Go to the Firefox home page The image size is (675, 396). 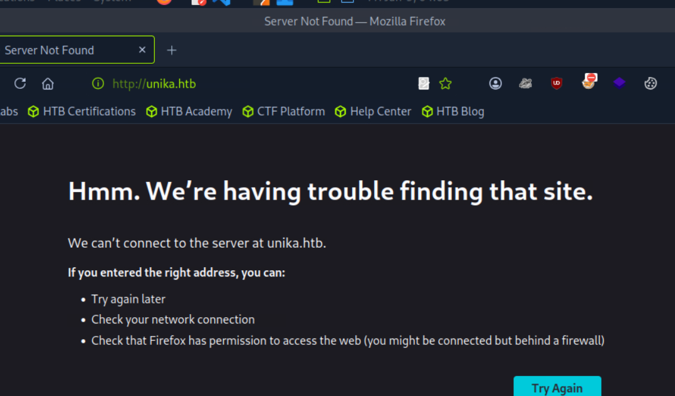48,83
